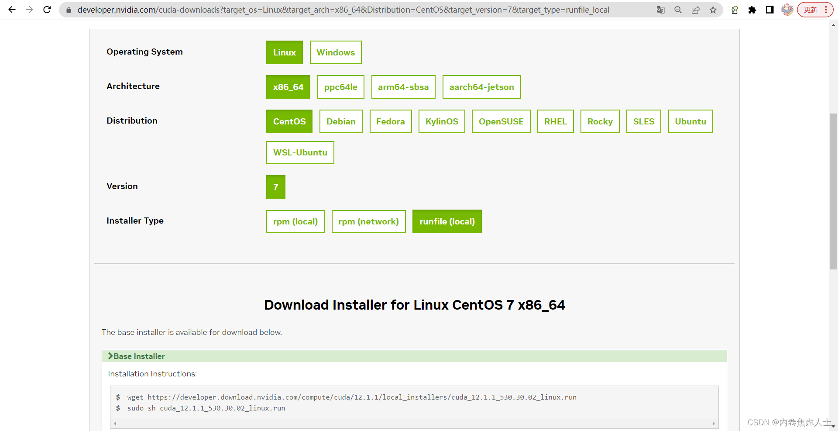The height and width of the screenshot is (431, 838).
Task: Select OpenSUSE distribution
Action: pyautogui.click(x=501, y=121)
